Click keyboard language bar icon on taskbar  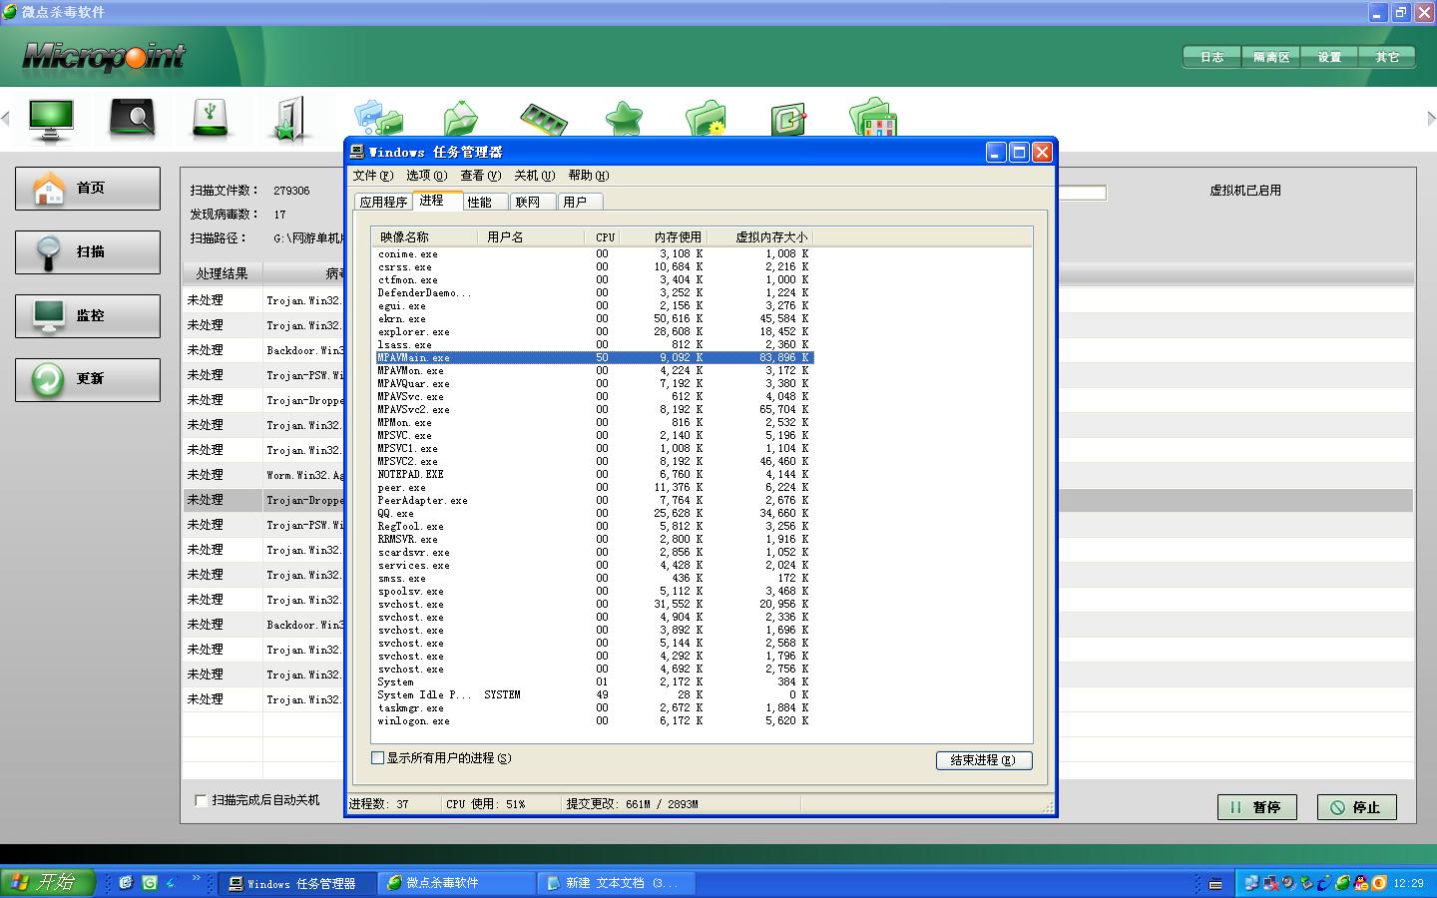tap(1215, 883)
